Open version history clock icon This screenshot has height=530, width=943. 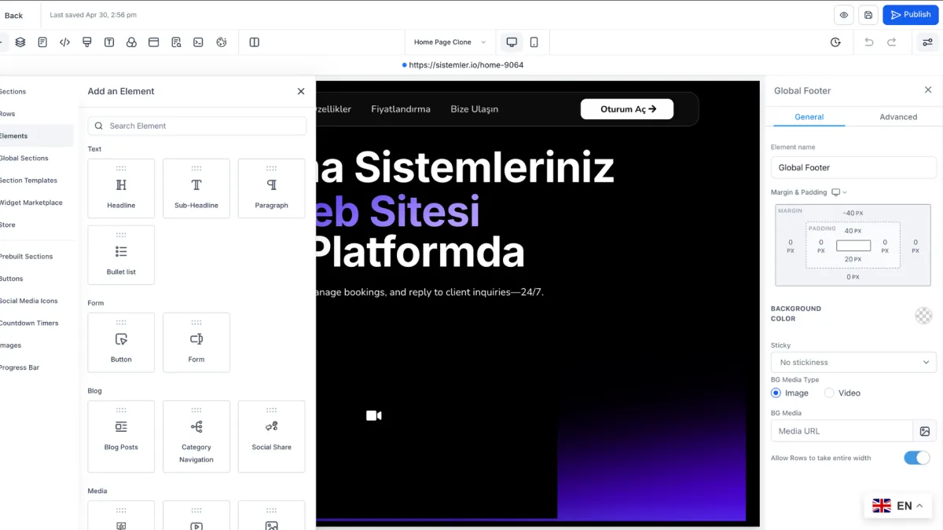835,42
